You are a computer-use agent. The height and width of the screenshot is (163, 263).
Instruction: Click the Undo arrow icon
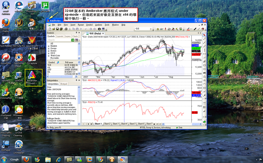coord(86,29)
